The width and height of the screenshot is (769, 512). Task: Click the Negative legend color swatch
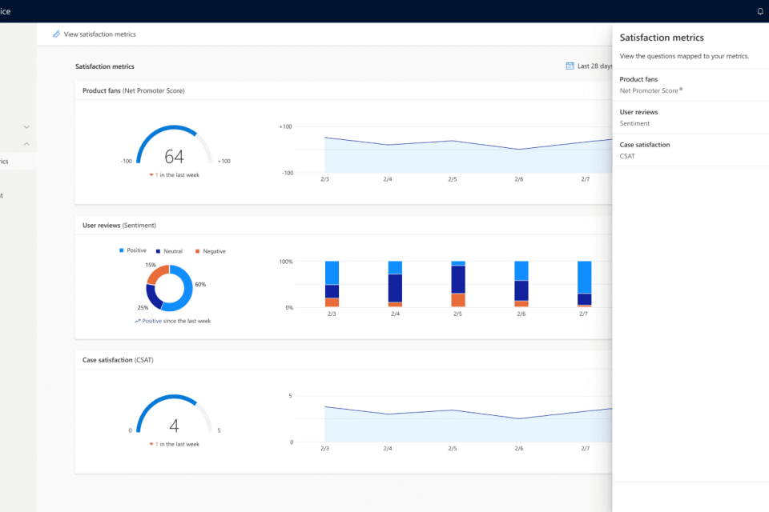pos(198,251)
